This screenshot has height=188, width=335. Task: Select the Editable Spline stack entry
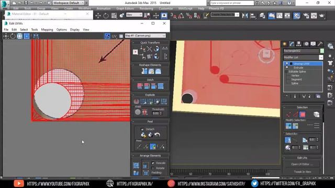[x=297, y=72]
